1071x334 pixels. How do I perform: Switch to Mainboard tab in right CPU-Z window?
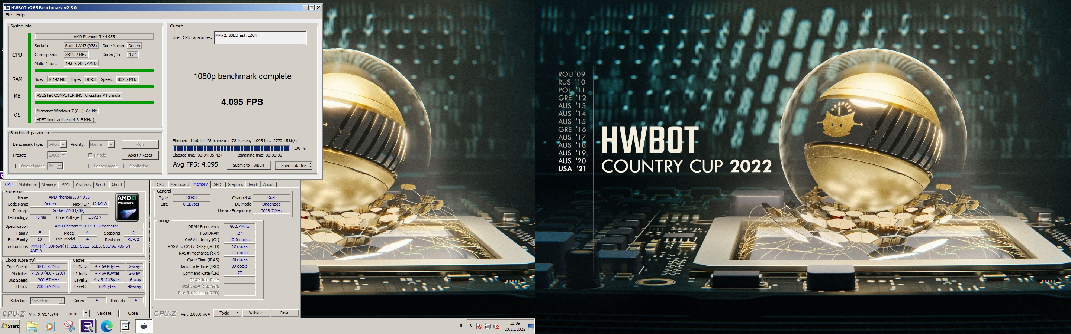[180, 185]
